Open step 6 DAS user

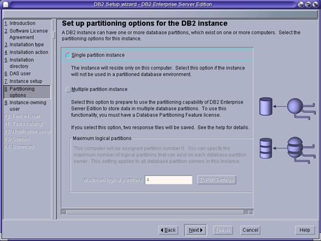tap(17, 74)
